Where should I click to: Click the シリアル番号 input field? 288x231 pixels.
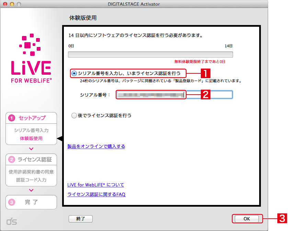[174, 95]
